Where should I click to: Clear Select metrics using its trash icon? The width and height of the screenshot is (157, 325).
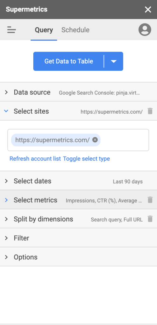150,200
